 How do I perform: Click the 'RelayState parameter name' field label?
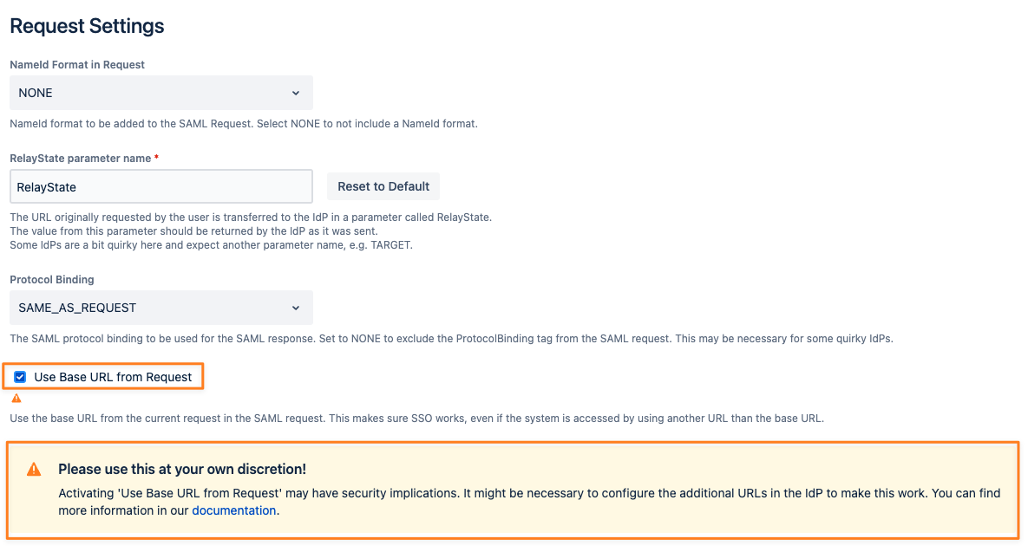pyautogui.click(x=80, y=159)
